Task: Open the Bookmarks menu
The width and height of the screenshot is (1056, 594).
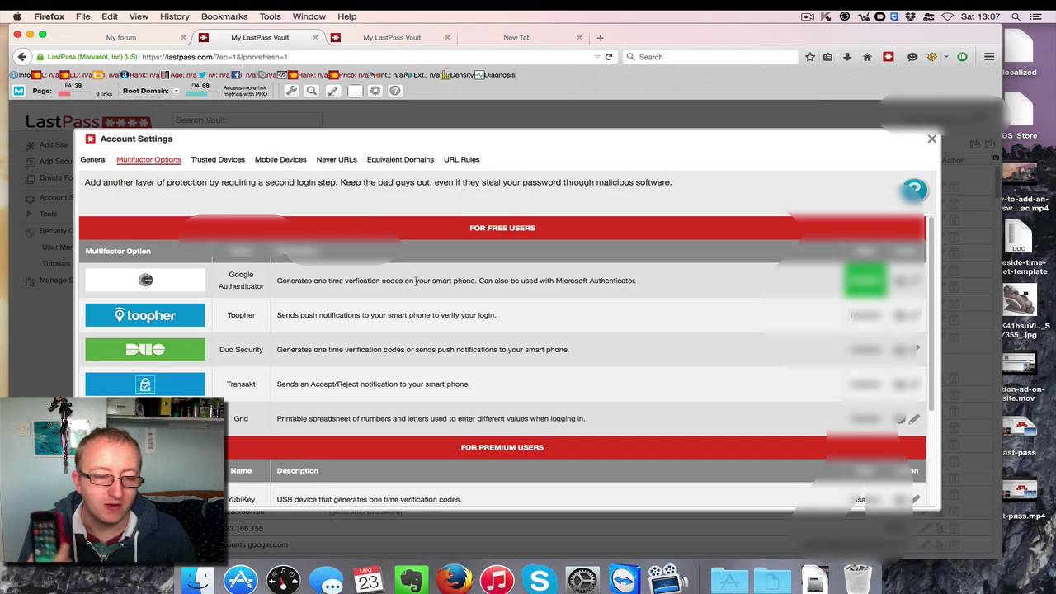Action: [x=224, y=16]
